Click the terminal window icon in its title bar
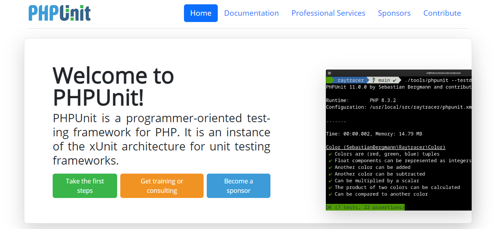The height and width of the screenshot is (229, 498). tap(329, 73)
